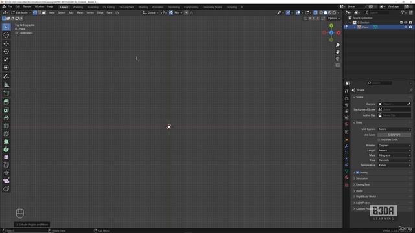
Task: Open the Vertex menu
Action: (90, 13)
